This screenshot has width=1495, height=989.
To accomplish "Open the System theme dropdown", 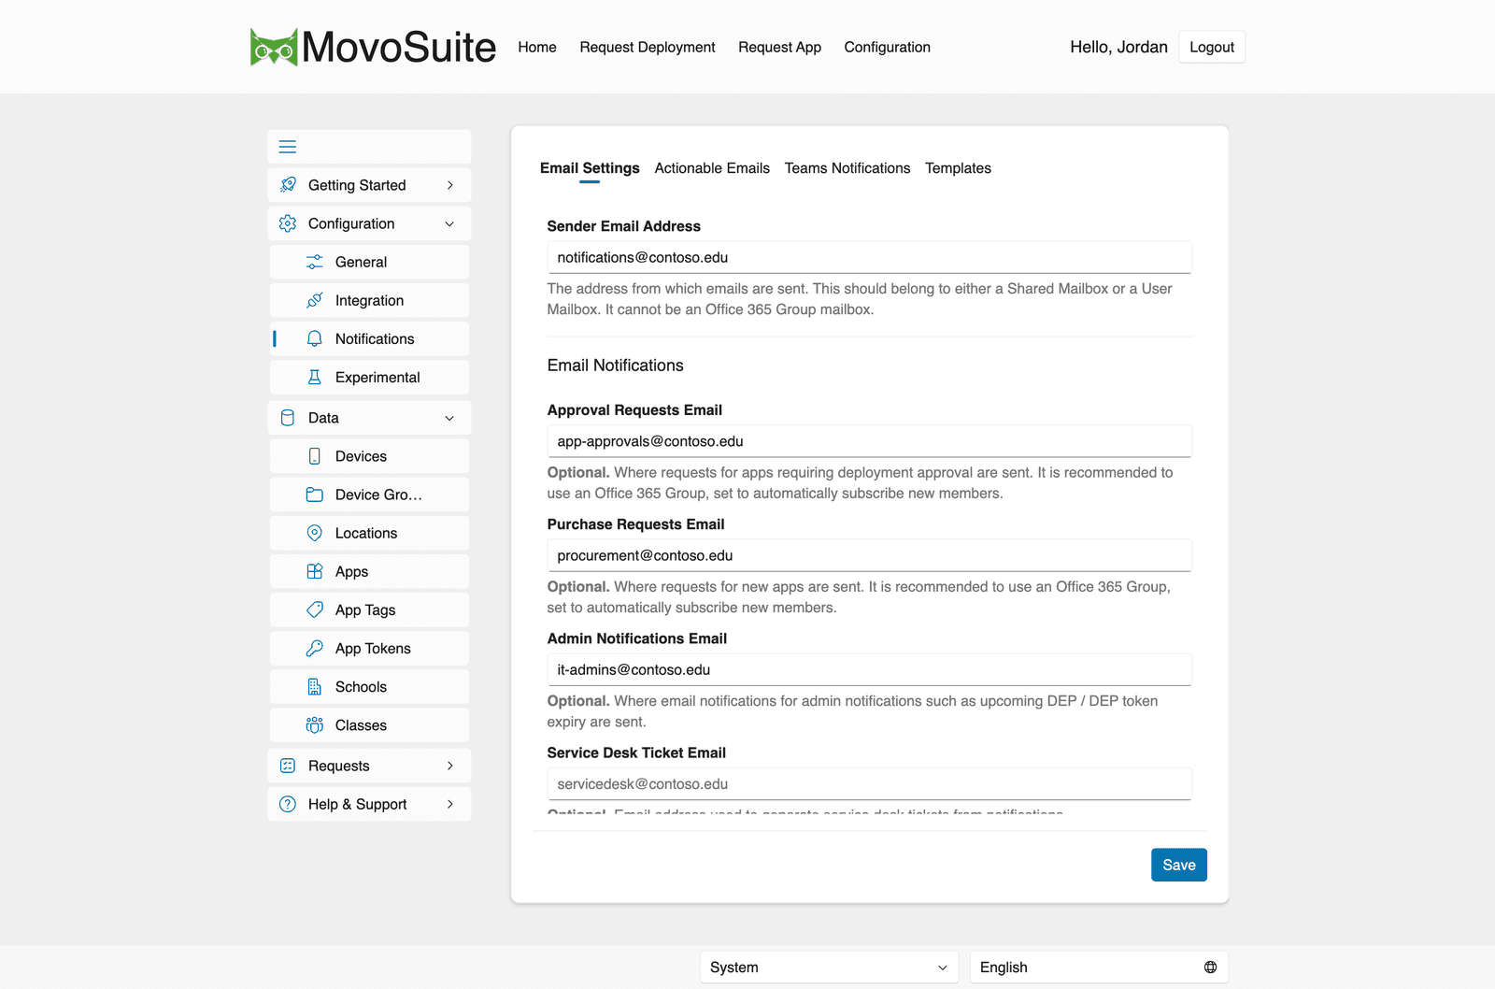I will 829,967.
